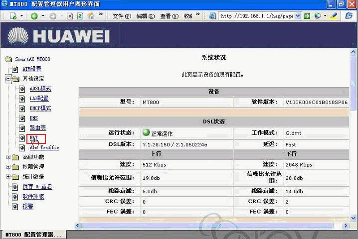
Task: Collapse the 其他设定 folder tree node
Action: click(8, 79)
